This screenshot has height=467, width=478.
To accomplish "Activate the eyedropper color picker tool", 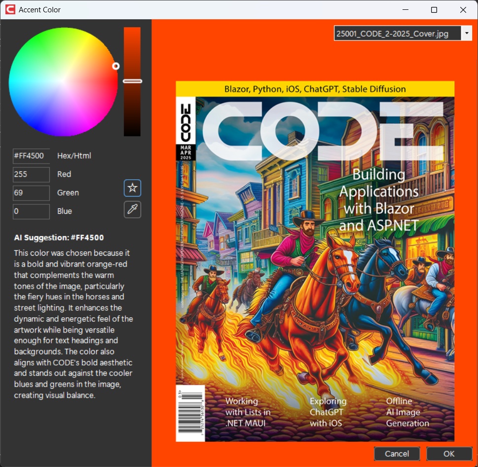I will (132, 209).
